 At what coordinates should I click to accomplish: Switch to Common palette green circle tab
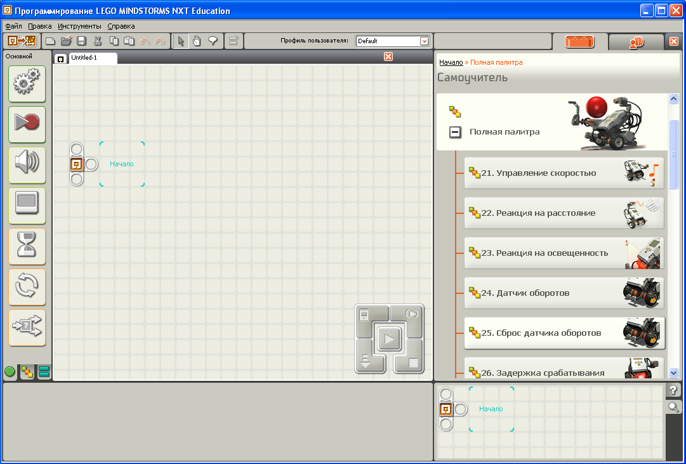10,373
